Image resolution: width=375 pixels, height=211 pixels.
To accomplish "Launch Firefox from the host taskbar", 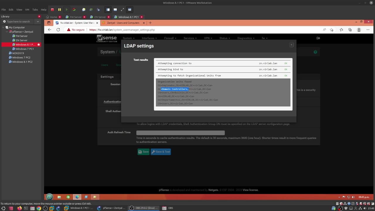I will coord(19,208).
